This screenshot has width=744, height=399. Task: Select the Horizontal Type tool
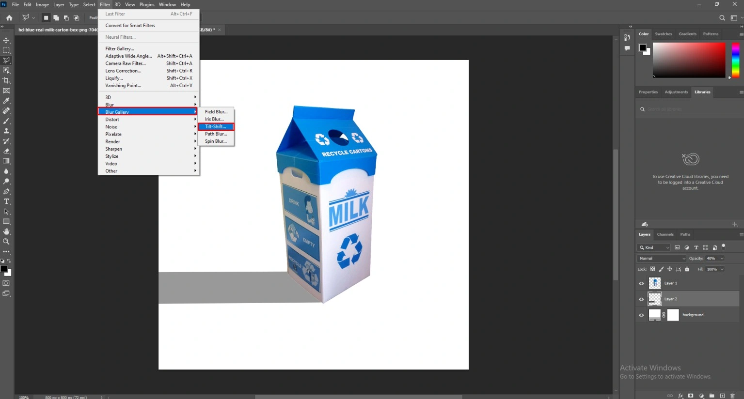(6, 201)
